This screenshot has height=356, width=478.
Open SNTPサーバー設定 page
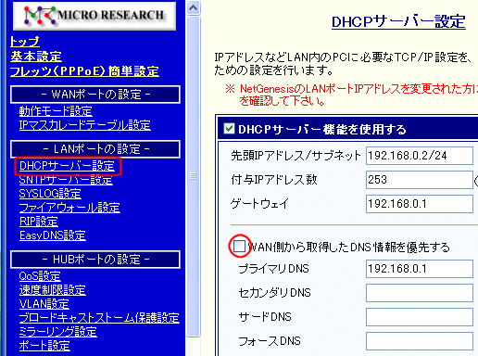66,180
